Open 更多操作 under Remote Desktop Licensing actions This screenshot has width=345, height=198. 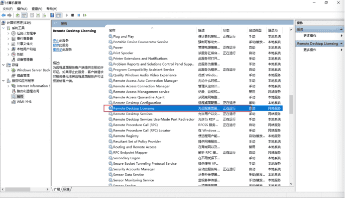pyautogui.click(x=310, y=50)
